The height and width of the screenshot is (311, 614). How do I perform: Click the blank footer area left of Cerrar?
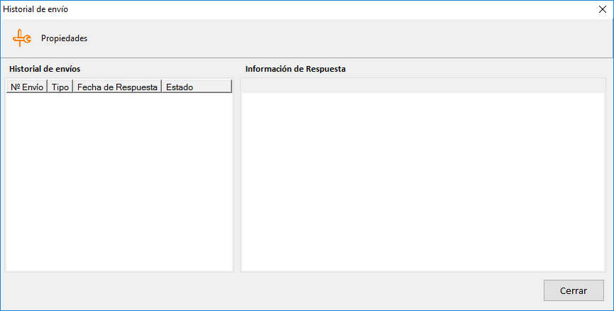[284, 290]
